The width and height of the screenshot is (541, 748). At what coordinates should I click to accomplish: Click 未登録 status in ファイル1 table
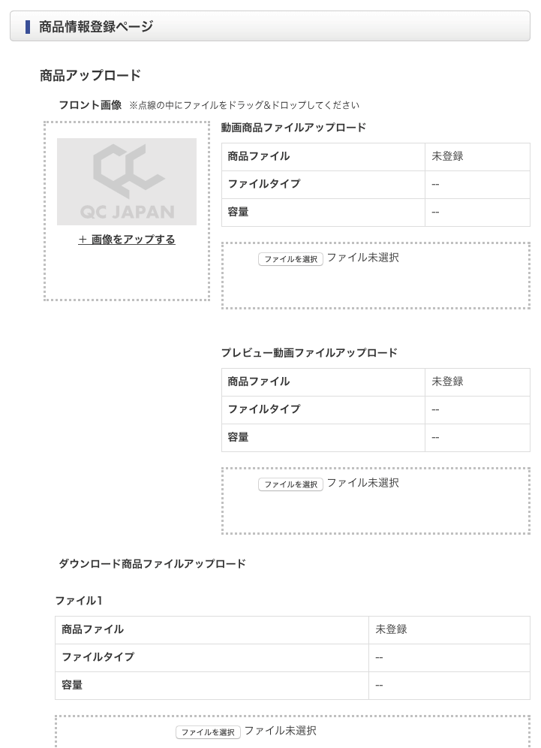391,629
